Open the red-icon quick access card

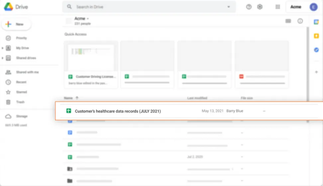tap(262, 65)
